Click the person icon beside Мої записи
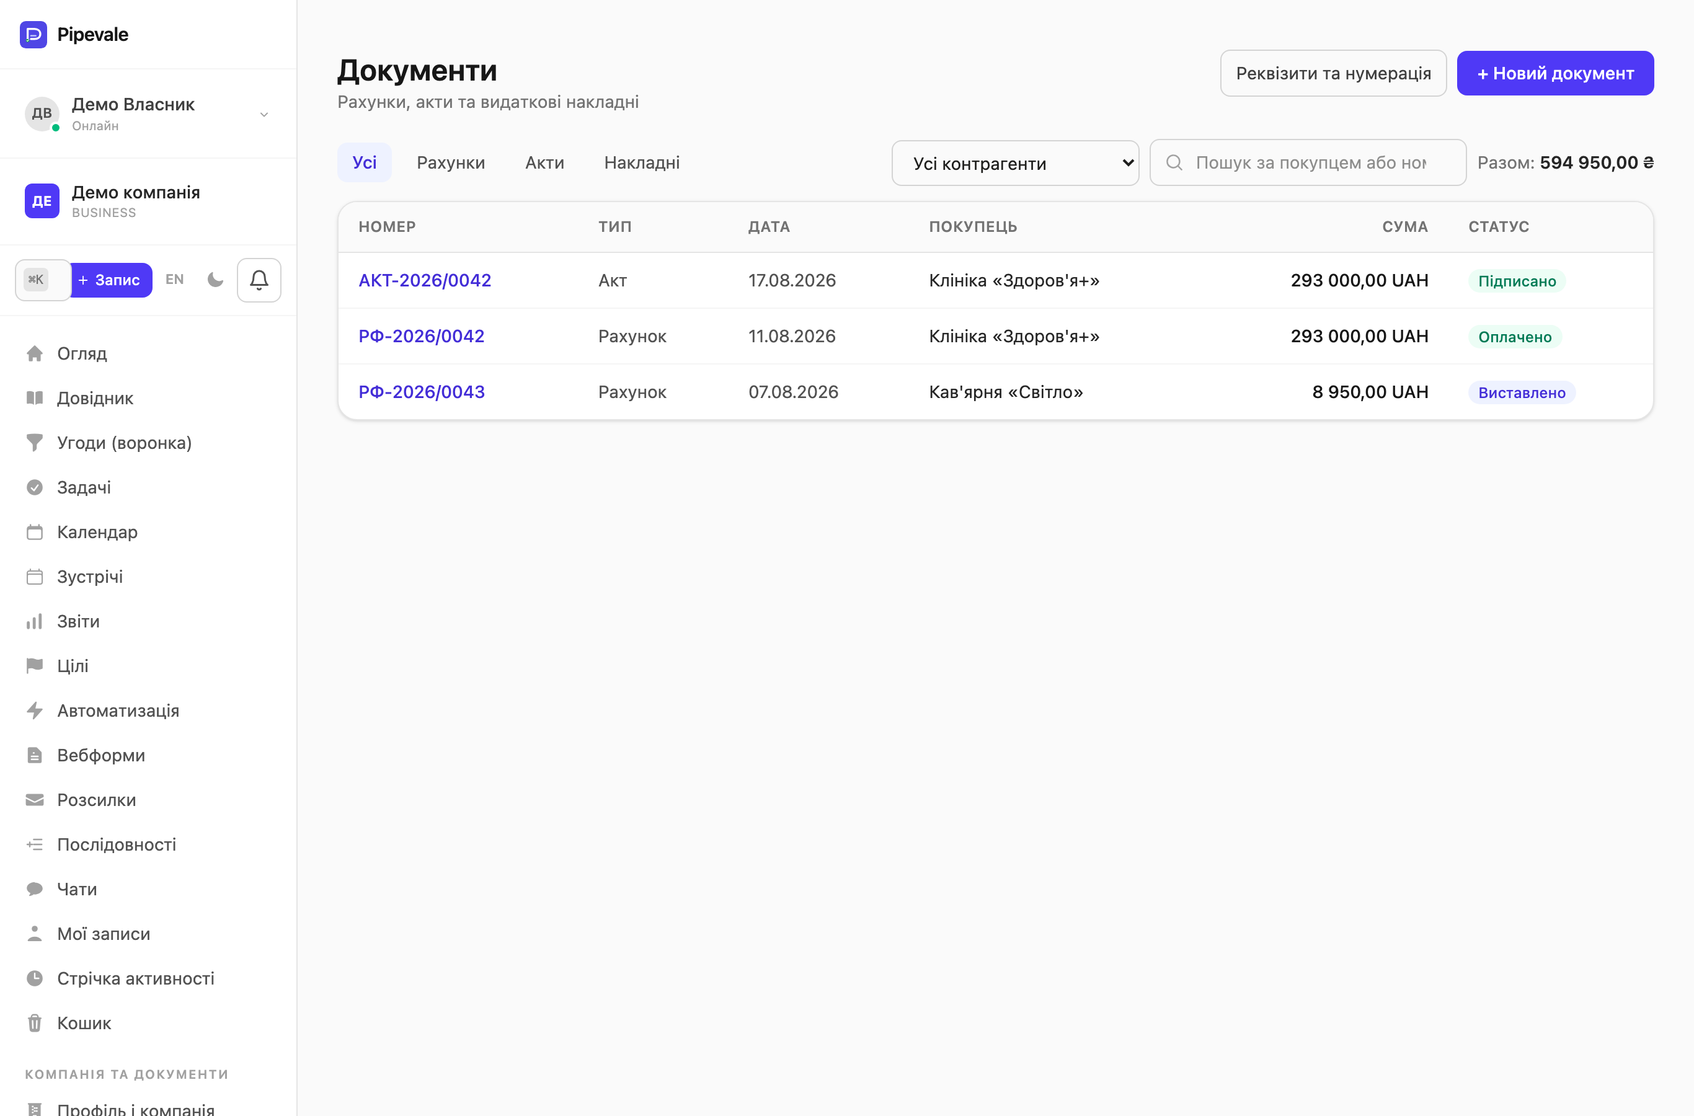Screen dimensions: 1694x1116 coord(34,934)
